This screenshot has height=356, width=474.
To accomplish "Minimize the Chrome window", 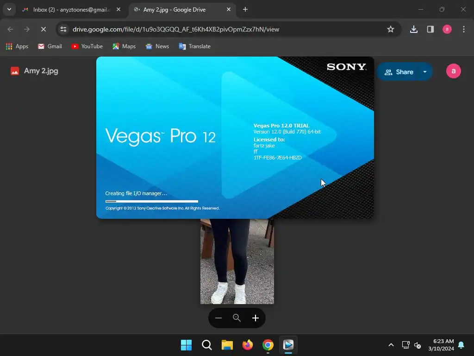I will pos(420,9).
